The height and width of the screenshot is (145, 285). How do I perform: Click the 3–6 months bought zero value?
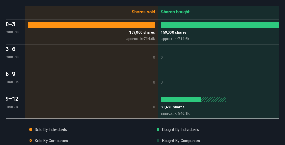[162, 57]
